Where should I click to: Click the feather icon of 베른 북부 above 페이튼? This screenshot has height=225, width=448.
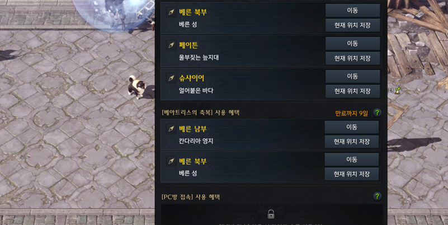[x=171, y=12]
